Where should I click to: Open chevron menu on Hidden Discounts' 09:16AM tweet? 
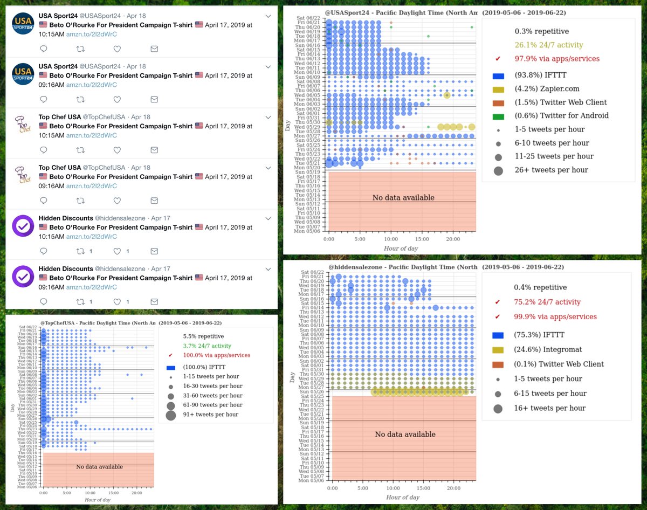tap(269, 269)
